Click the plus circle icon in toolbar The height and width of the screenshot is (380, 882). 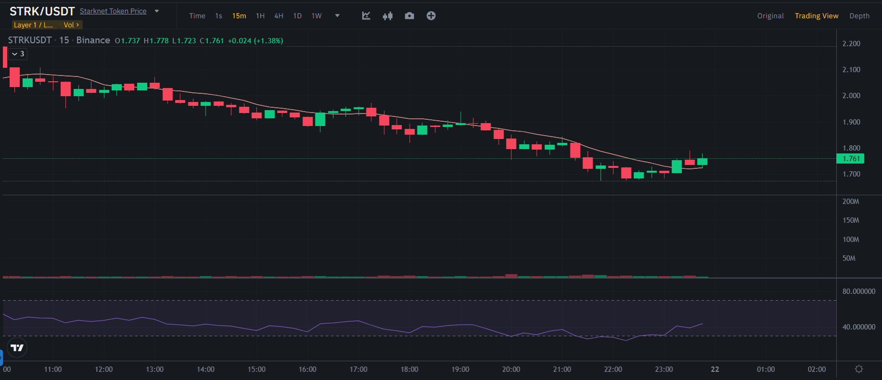pyautogui.click(x=431, y=16)
